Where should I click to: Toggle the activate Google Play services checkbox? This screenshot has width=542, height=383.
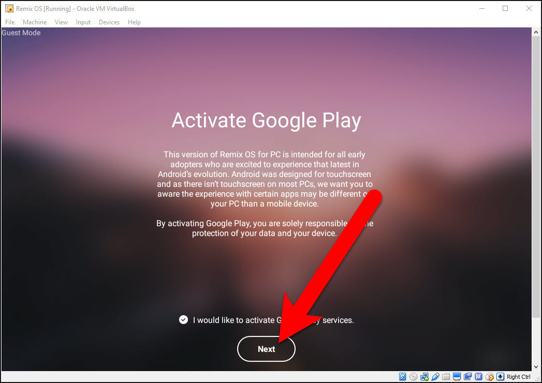[x=184, y=320]
